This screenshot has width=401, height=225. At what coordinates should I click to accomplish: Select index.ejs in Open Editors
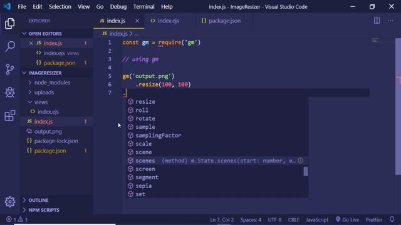(x=56, y=53)
